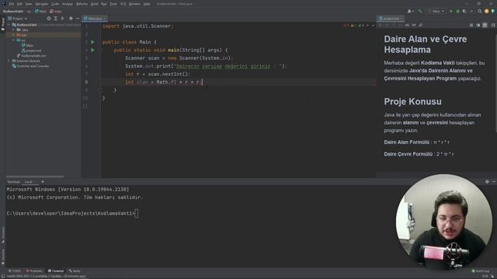Open the Refactor menu
Image resolution: width=497 pixels, height=279 pixels.
(82, 4)
